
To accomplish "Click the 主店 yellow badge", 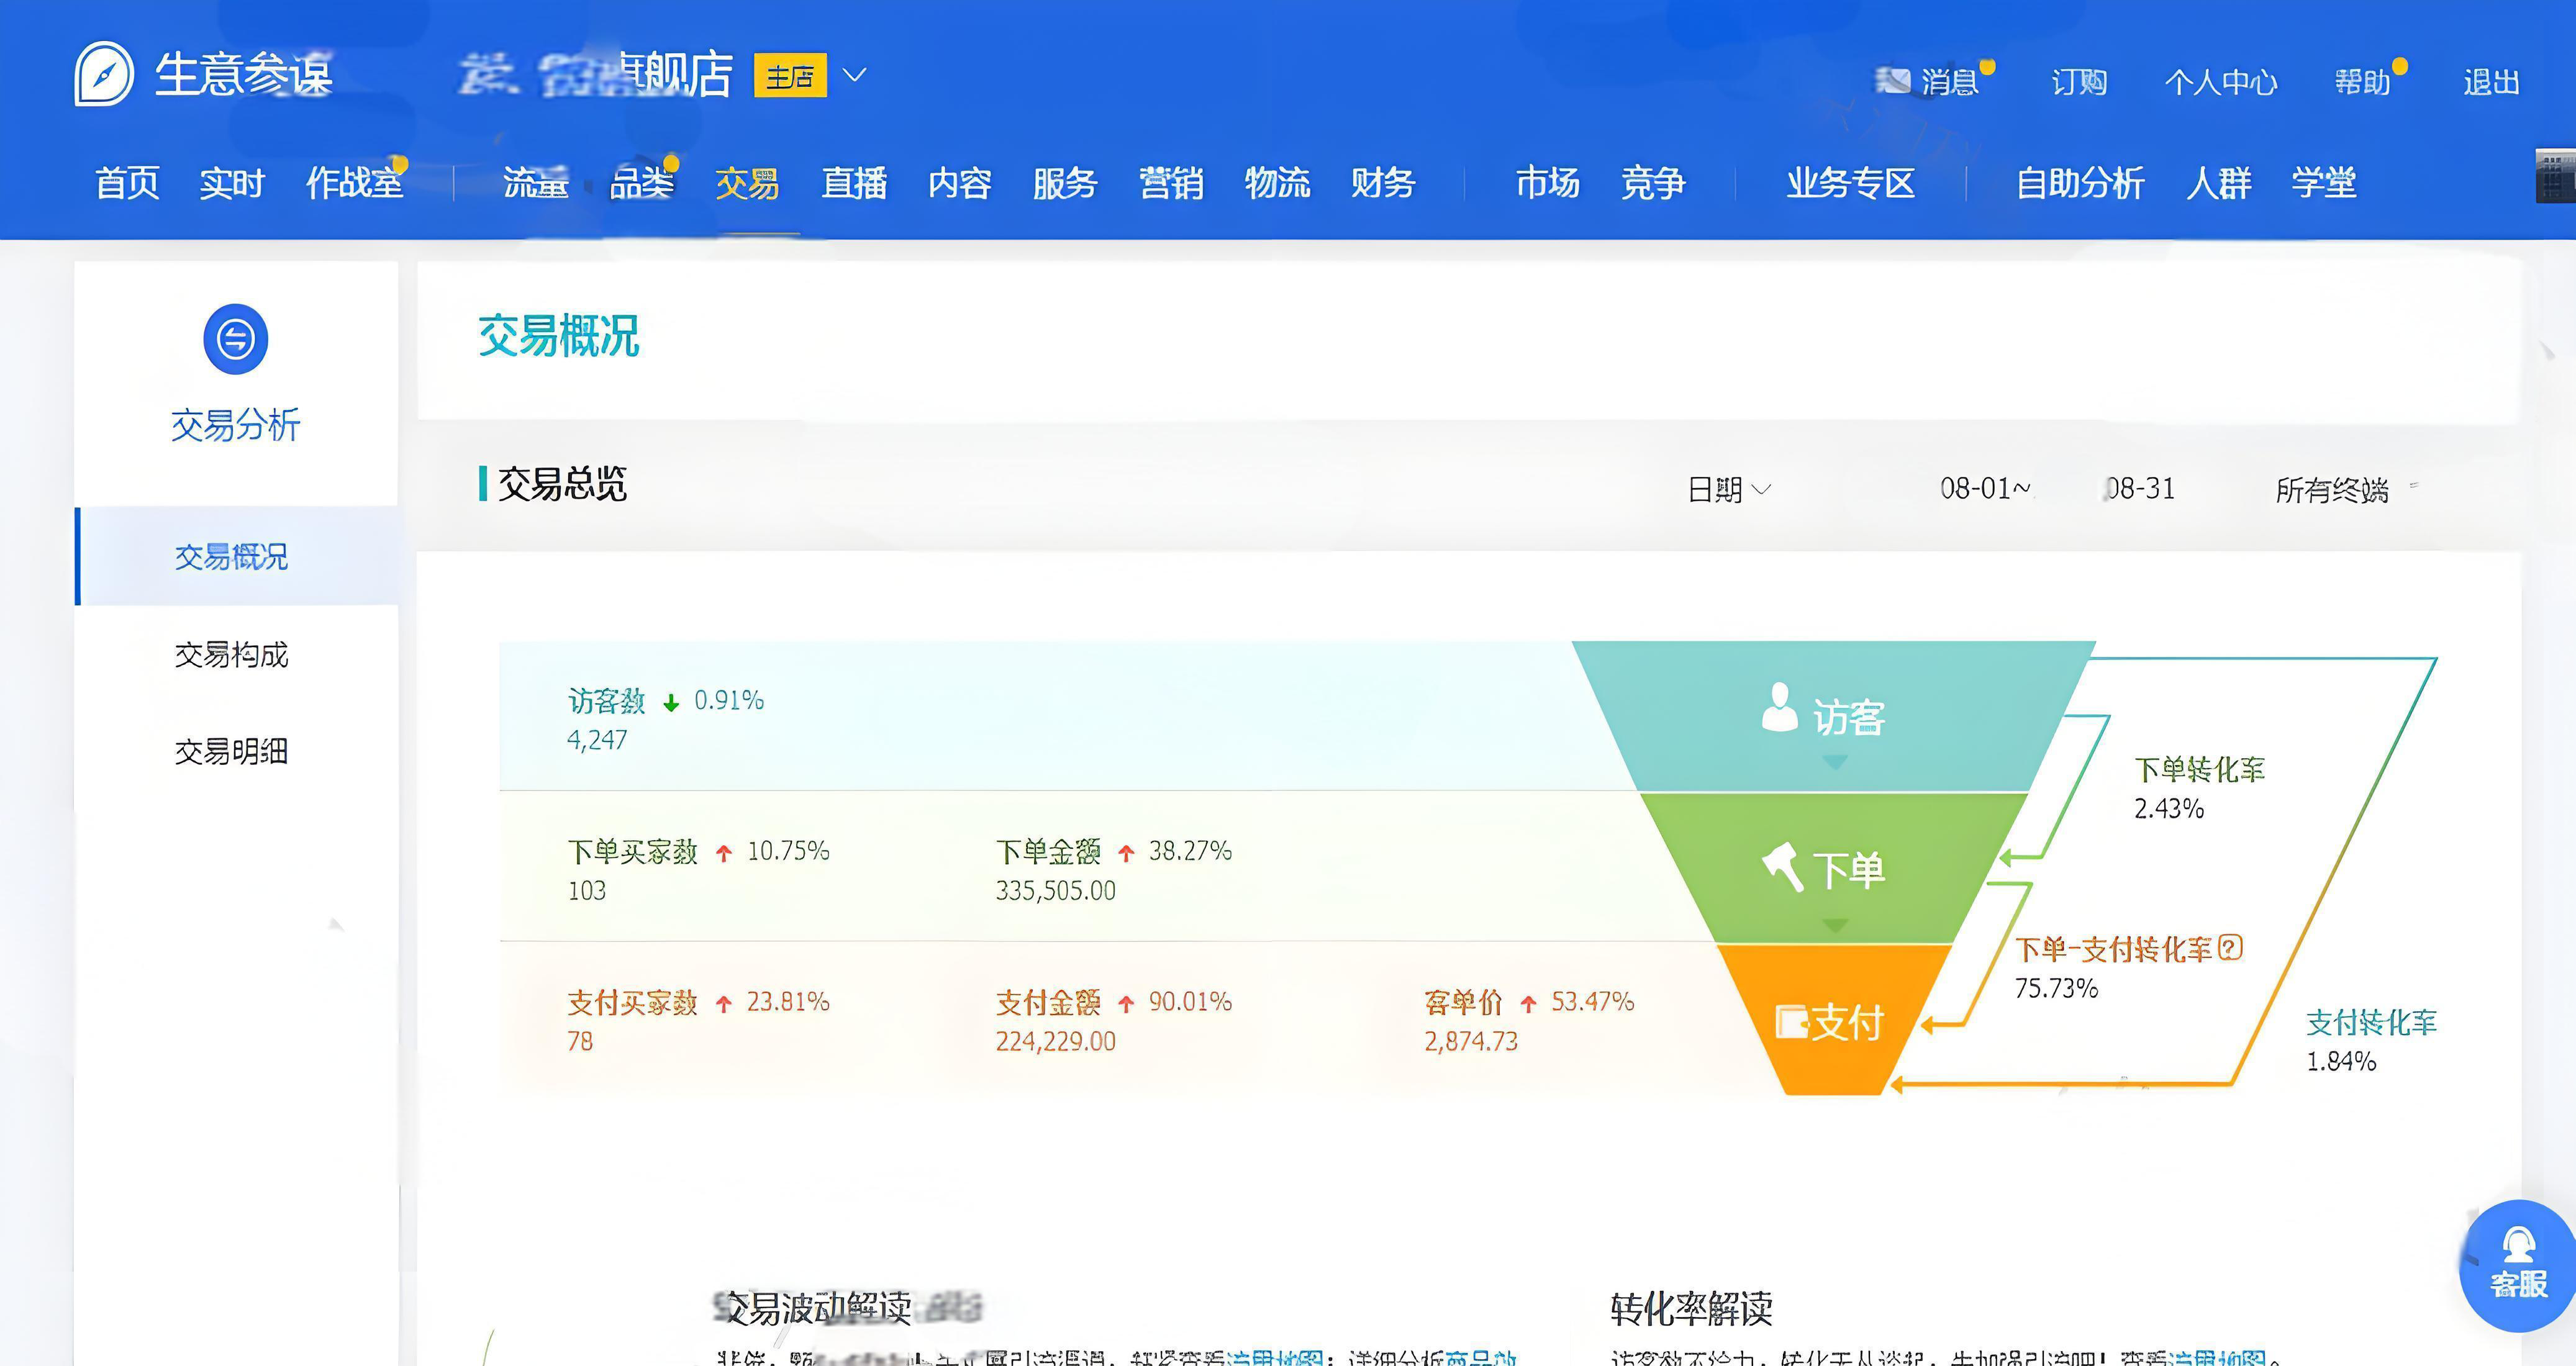I will tap(790, 75).
